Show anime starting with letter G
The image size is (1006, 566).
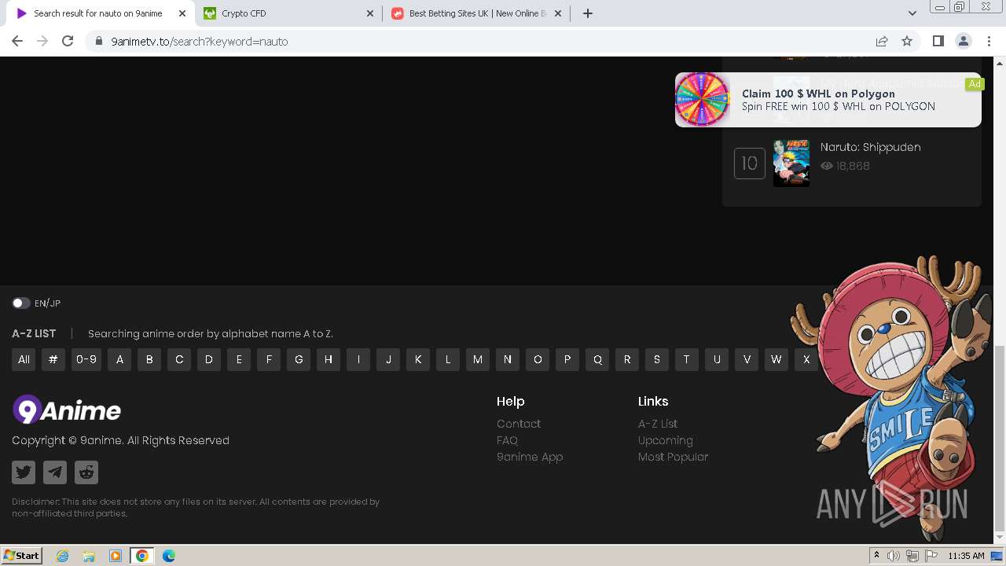click(299, 359)
